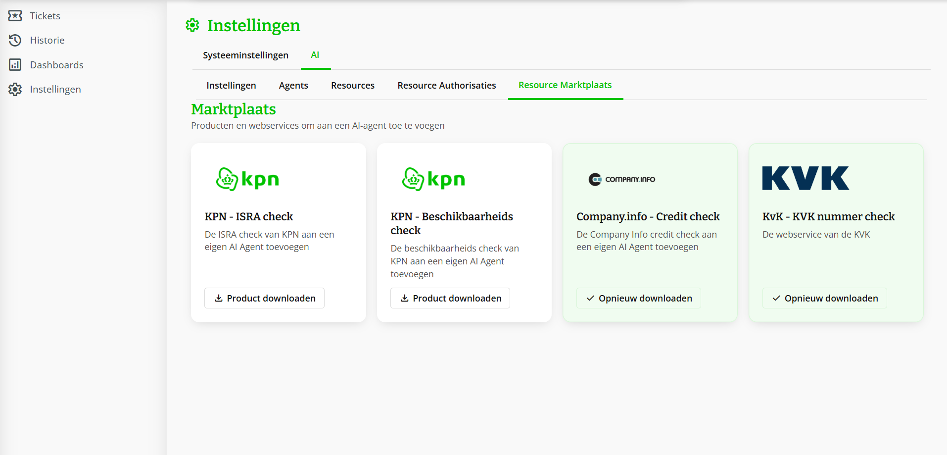The image size is (947, 455).
Task: Open the Agents sub-tab
Action: coord(293,85)
